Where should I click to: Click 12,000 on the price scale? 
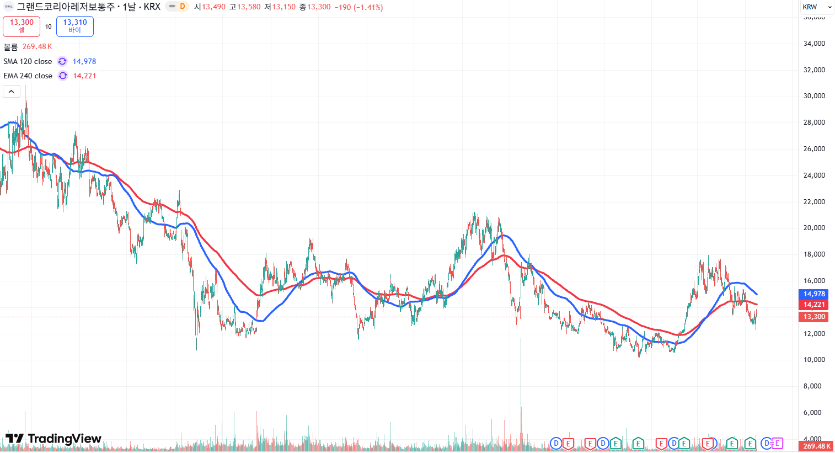click(814, 334)
